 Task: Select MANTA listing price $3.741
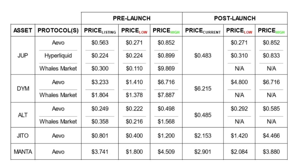pyautogui.click(x=100, y=152)
